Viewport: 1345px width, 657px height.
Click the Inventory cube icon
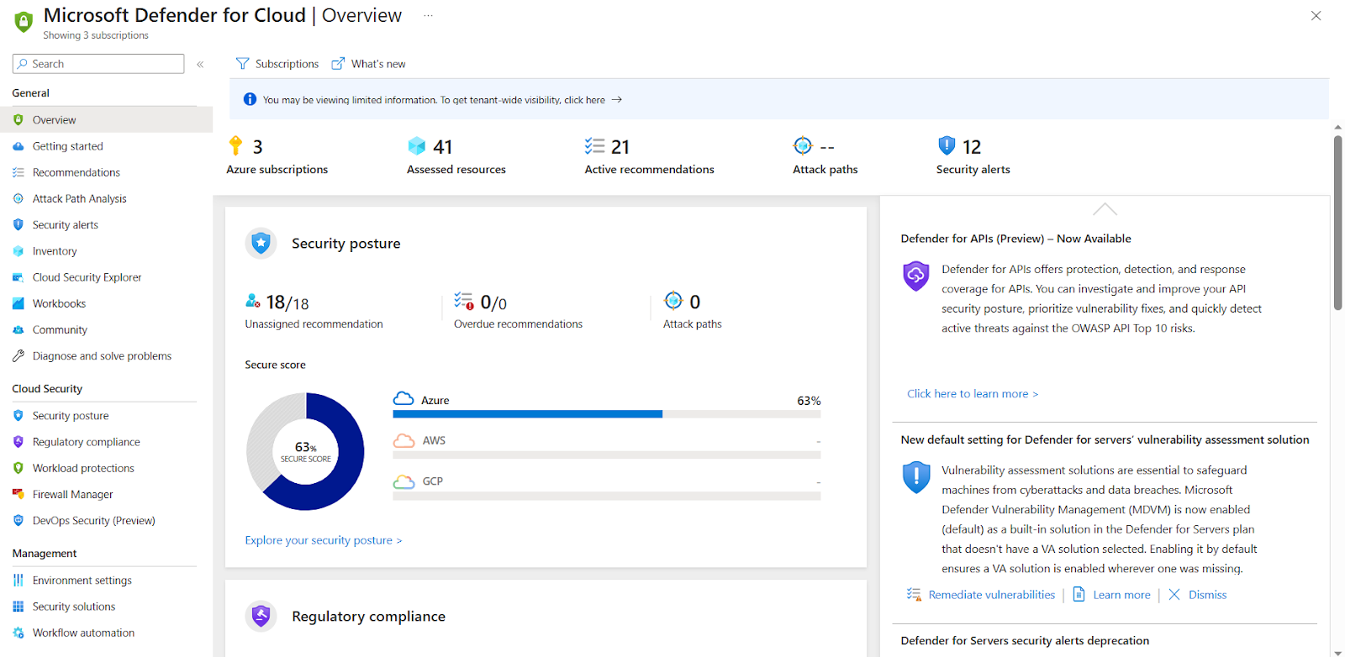[18, 251]
